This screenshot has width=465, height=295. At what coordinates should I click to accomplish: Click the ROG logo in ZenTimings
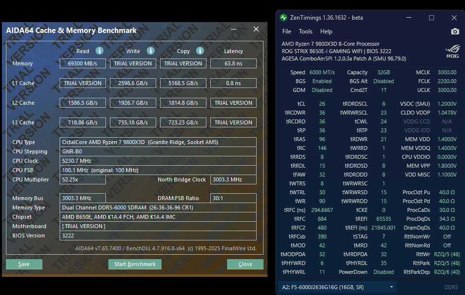(452, 51)
